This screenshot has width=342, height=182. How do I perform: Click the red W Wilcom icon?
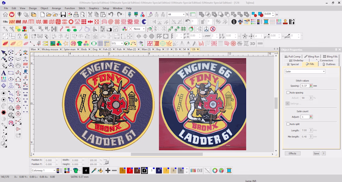[x=12, y=15]
